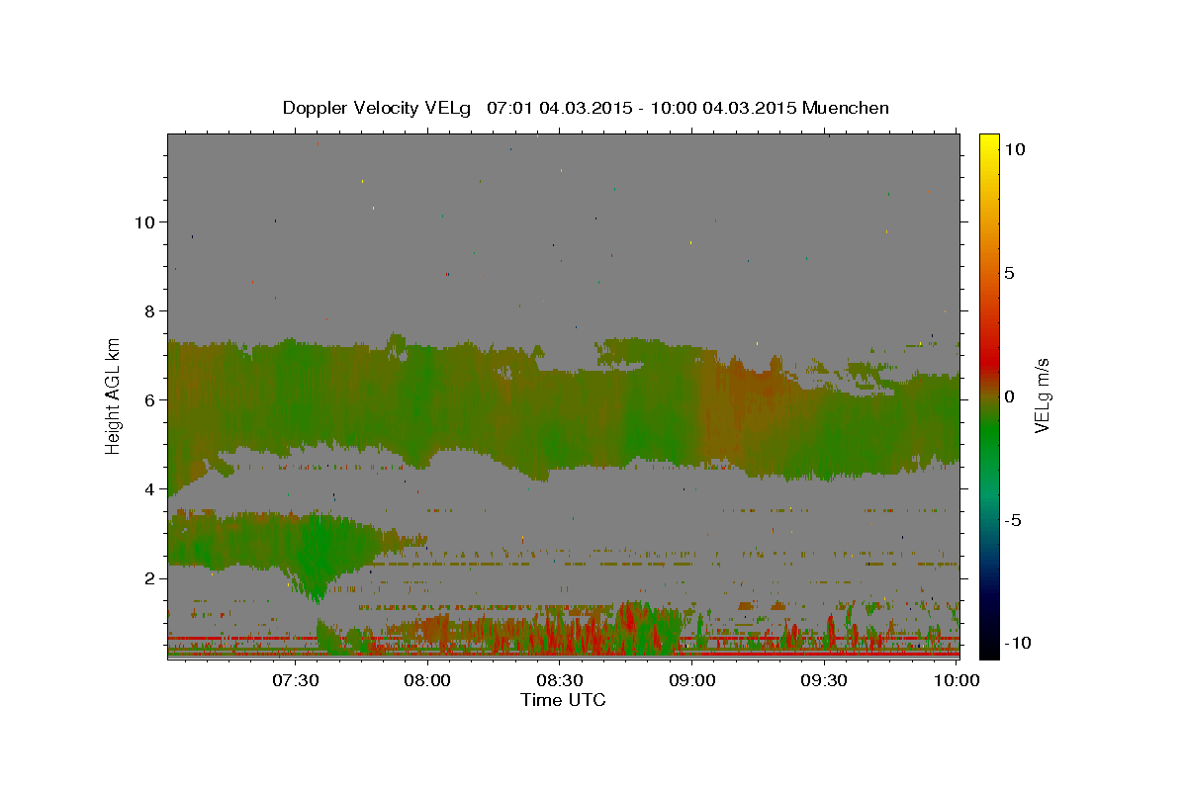Click the 'VELg m/s' colorbar label
1187x791 pixels.
tap(1042, 395)
